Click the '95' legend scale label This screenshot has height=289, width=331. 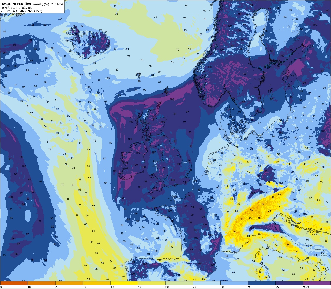277,287
